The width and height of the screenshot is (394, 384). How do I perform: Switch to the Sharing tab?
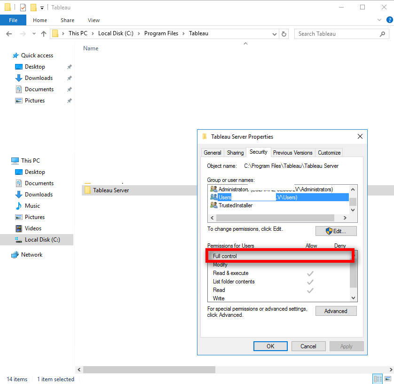pos(235,153)
